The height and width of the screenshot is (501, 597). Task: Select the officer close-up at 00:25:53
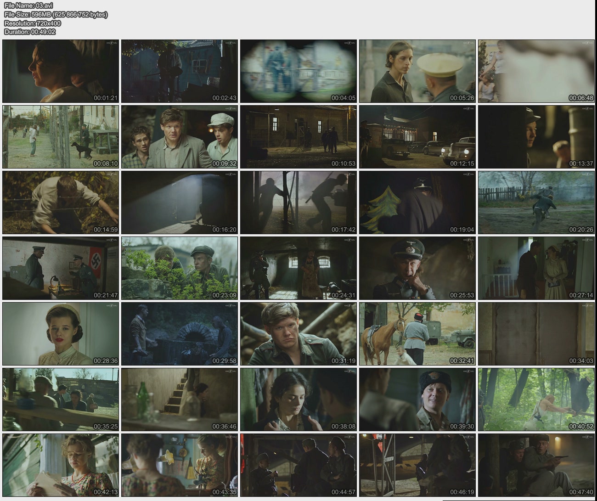(417, 268)
